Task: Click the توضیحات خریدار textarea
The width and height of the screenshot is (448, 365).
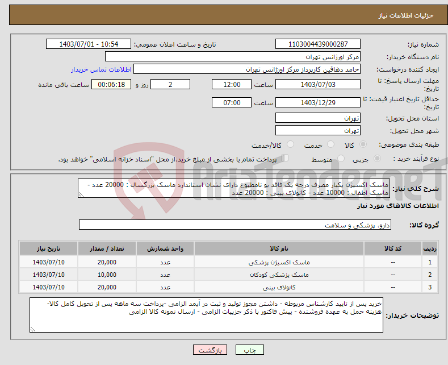Action: tap(206, 315)
